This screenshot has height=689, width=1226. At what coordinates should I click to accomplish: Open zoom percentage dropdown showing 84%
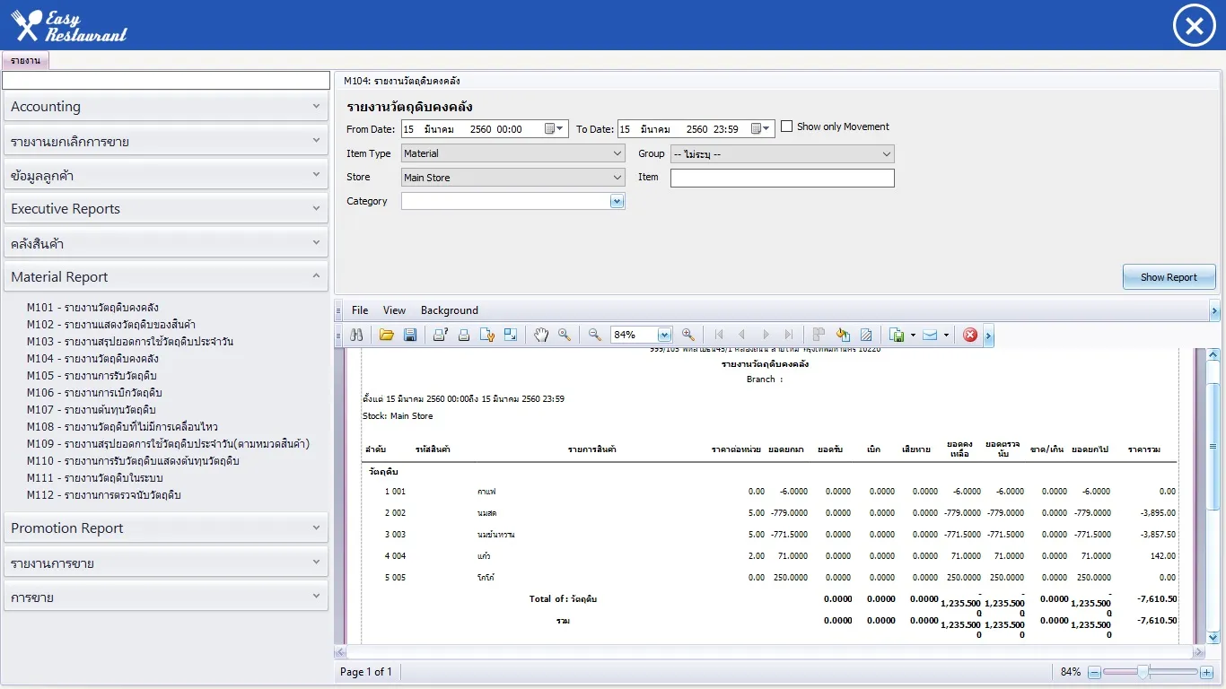664,335
